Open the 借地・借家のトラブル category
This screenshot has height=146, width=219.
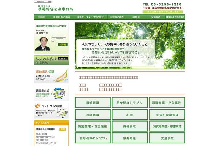(x=93, y=138)
